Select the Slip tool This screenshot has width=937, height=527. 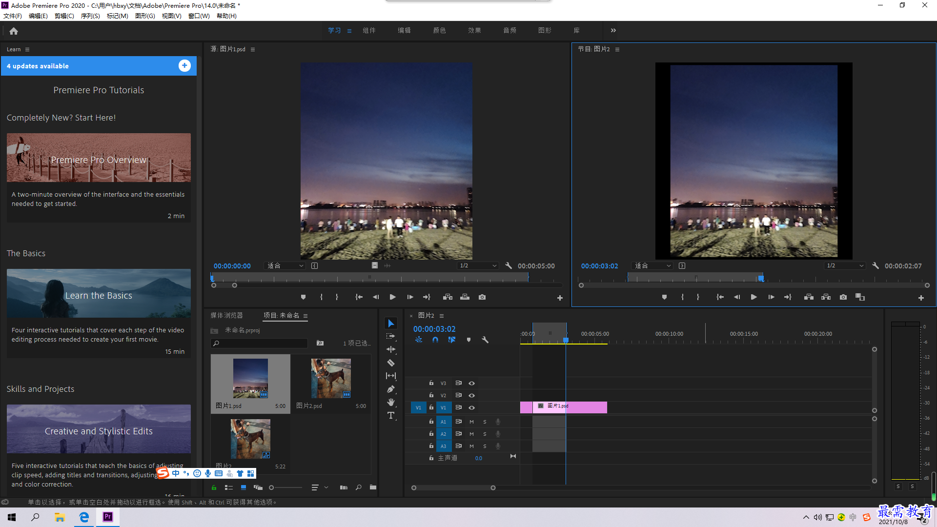[391, 376]
